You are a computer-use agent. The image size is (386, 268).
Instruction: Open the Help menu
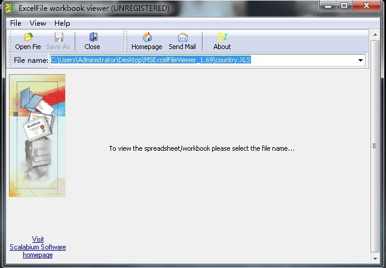(x=62, y=23)
